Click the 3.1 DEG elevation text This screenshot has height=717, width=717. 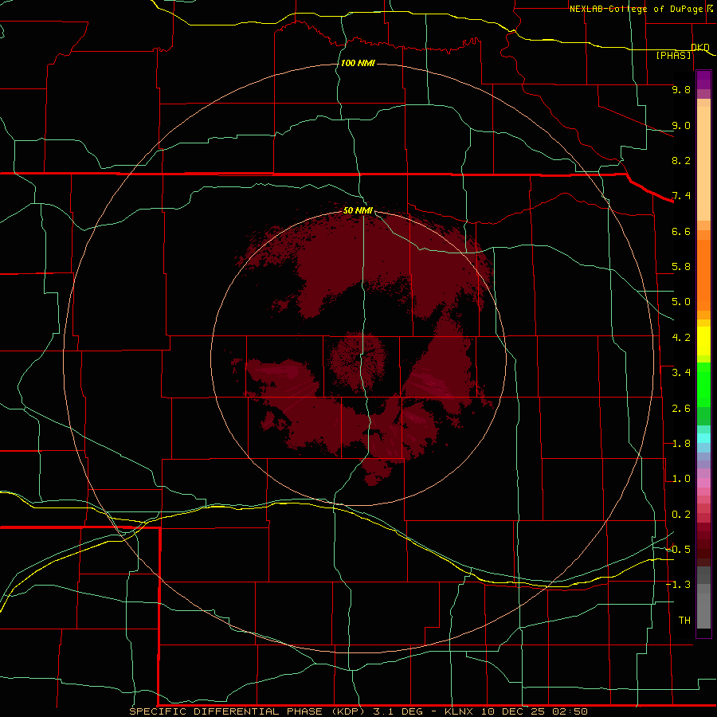tap(398, 711)
